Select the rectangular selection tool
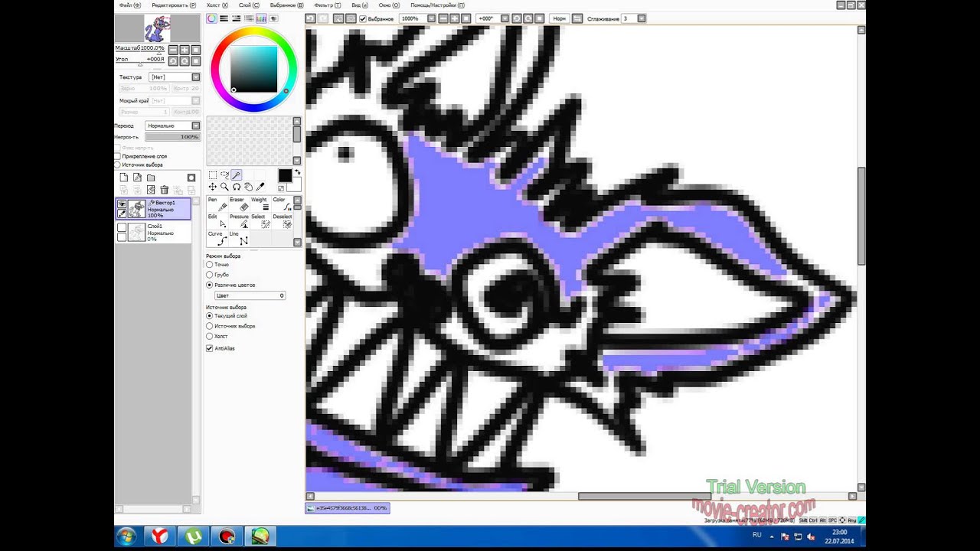 [212, 175]
